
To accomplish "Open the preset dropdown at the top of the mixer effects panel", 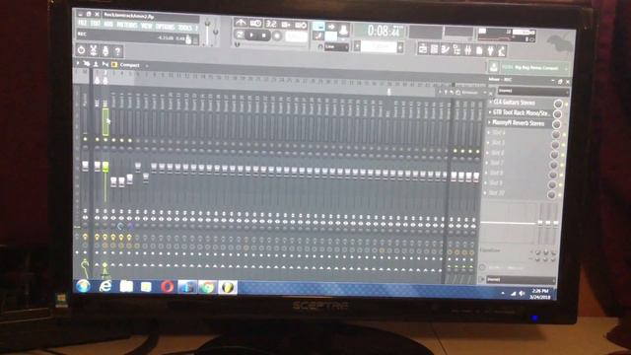I will [532, 92].
